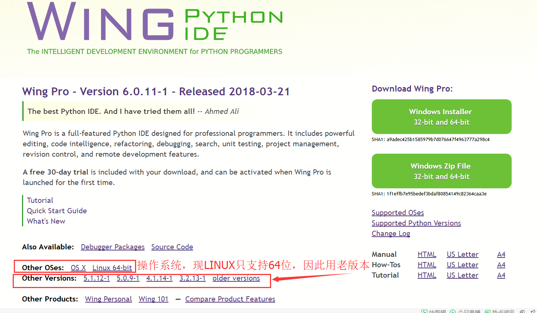Viewport: 537px width, 313px height.
Task: Open the Manual in HTML format
Action: pyautogui.click(x=427, y=254)
